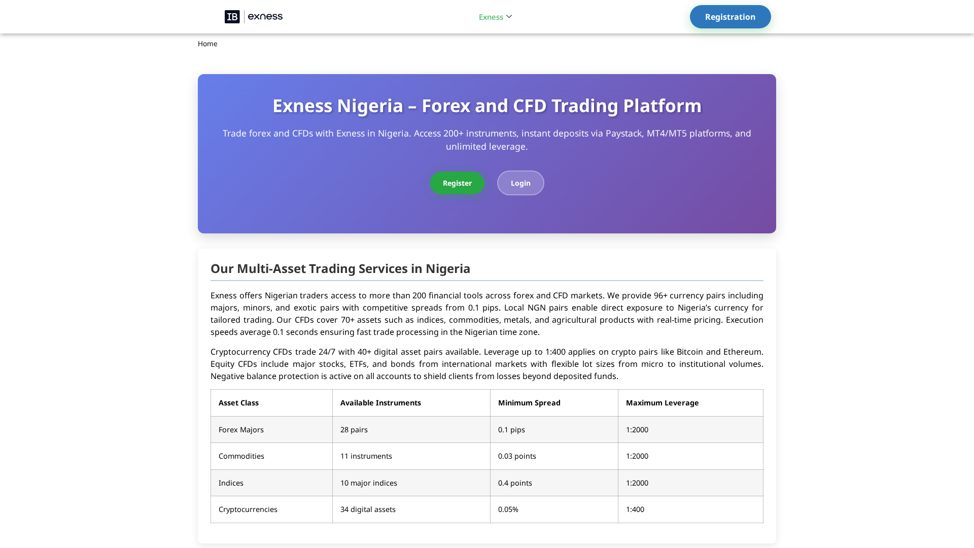Click the green Register button

click(x=457, y=183)
